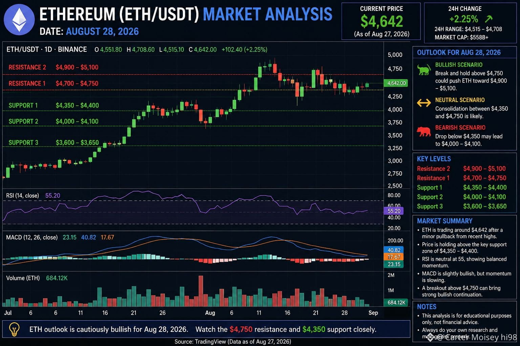This screenshot has width=520, height=346.
Task: Click the "80.00" RSI axis label
Action: 394,195
